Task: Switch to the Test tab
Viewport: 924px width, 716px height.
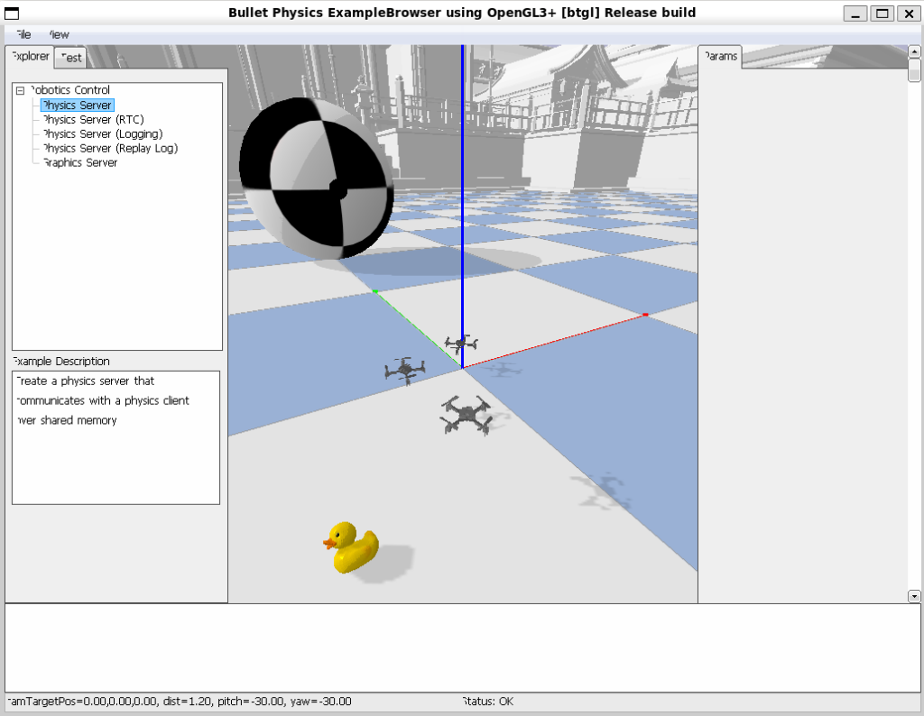Action: coord(71,58)
